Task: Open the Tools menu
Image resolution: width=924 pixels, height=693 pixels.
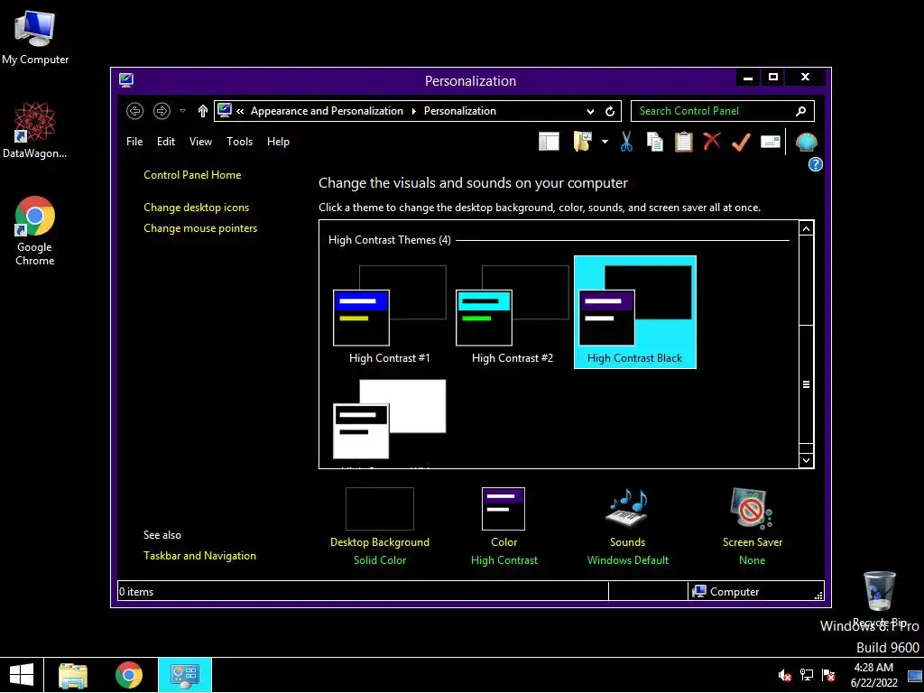Action: pyautogui.click(x=239, y=142)
